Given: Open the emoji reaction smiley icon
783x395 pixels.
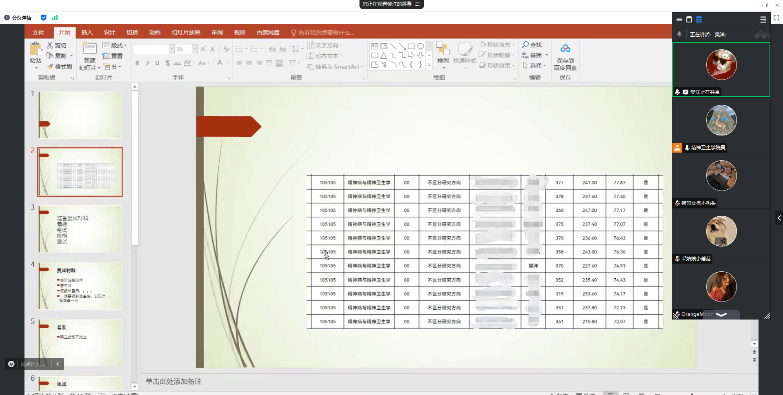Looking at the screenshot, I should pos(11,364).
